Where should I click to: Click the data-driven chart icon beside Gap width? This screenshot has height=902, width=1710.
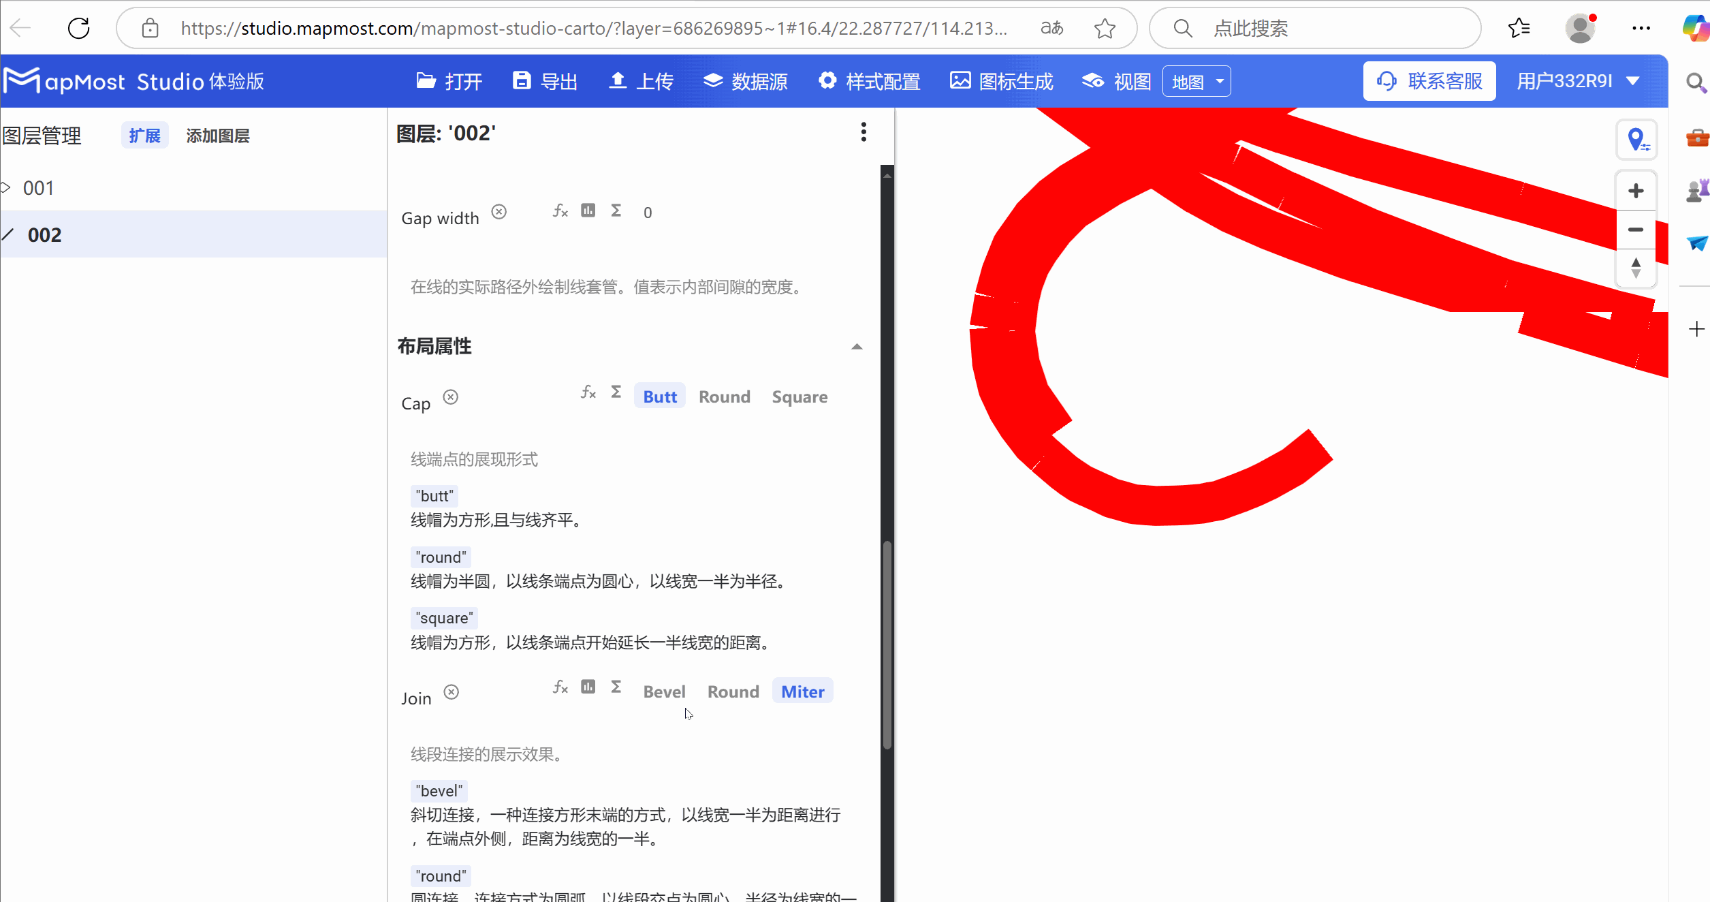tap(588, 211)
